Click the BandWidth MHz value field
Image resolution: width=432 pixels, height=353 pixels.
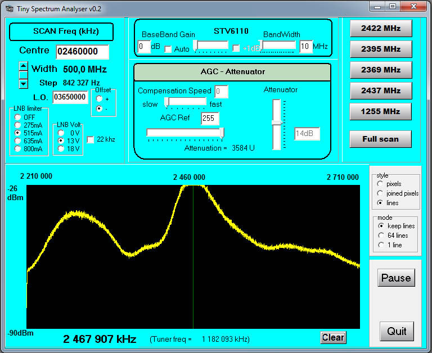click(x=306, y=46)
